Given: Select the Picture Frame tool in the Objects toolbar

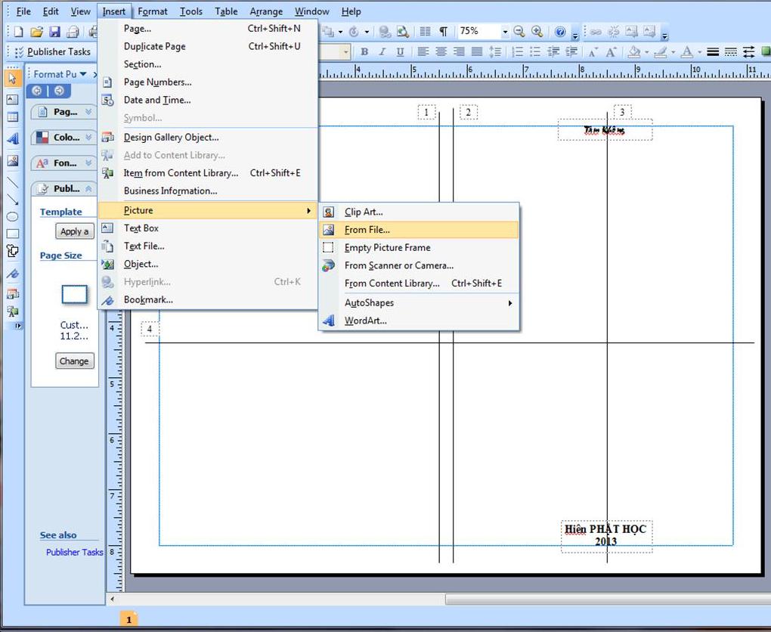Looking at the screenshot, I should tap(12, 160).
